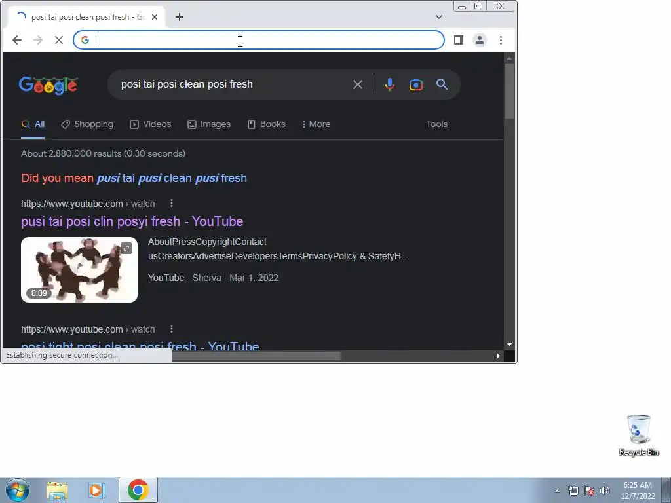Open options for second YouTube result
The height and width of the screenshot is (503, 671).
pyautogui.click(x=172, y=329)
